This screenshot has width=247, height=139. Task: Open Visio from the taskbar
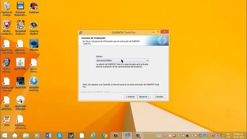coord(48,136)
